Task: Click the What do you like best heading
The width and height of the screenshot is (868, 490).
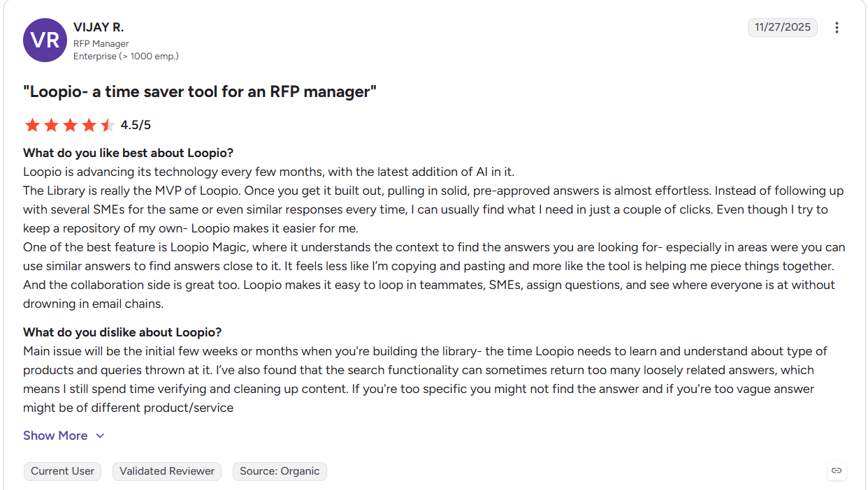Action: 129,153
